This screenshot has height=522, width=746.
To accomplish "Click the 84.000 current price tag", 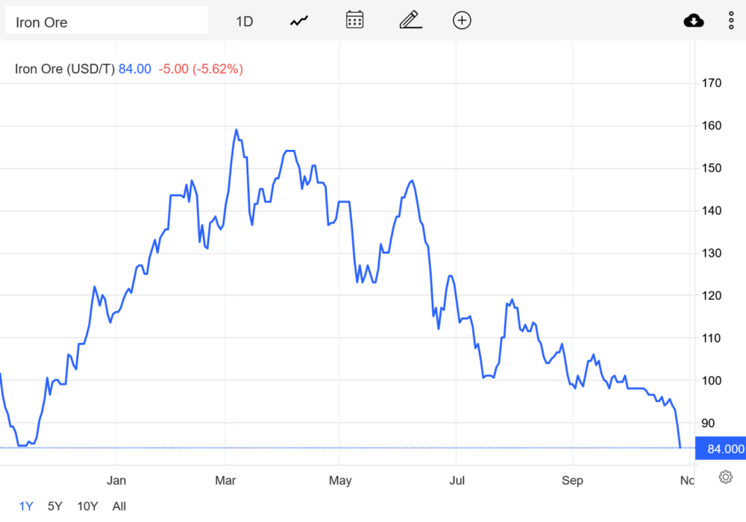I will 721,448.
